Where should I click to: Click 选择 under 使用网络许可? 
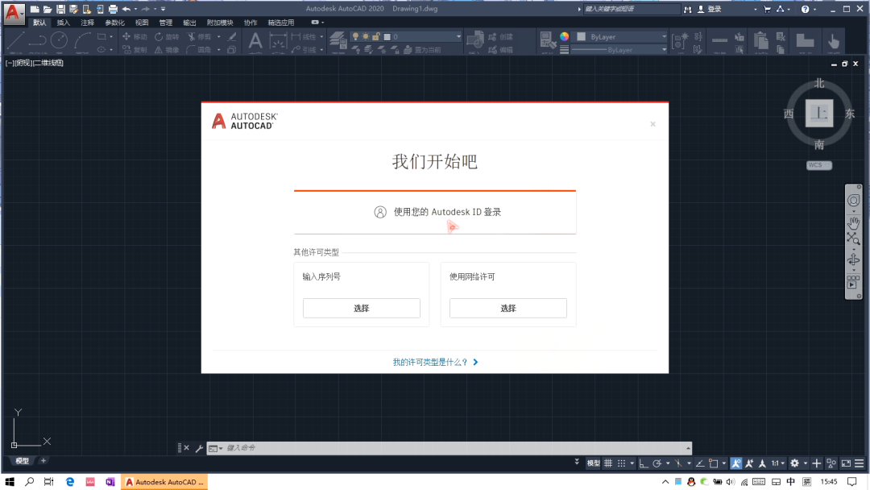(x=507, y=308)
